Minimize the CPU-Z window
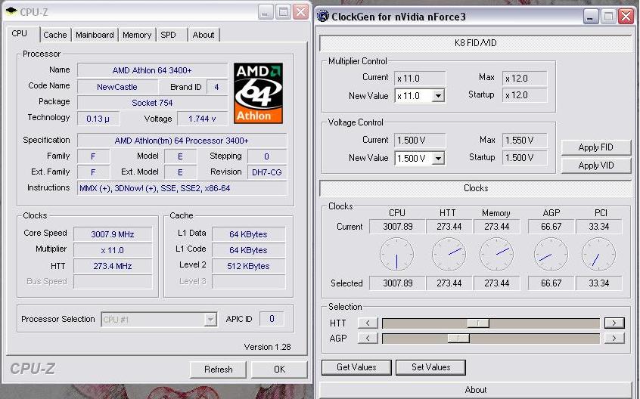This screenshot has height=399, width=640. (266, 12)
